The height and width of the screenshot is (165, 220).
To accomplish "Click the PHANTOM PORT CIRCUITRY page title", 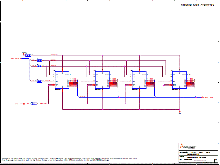I will coord(197,6).
